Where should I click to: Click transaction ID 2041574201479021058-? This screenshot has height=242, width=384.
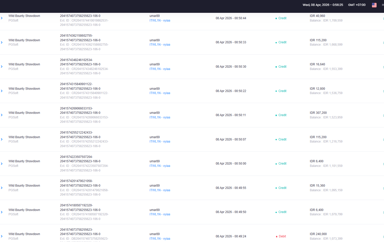tap(76, 181)
